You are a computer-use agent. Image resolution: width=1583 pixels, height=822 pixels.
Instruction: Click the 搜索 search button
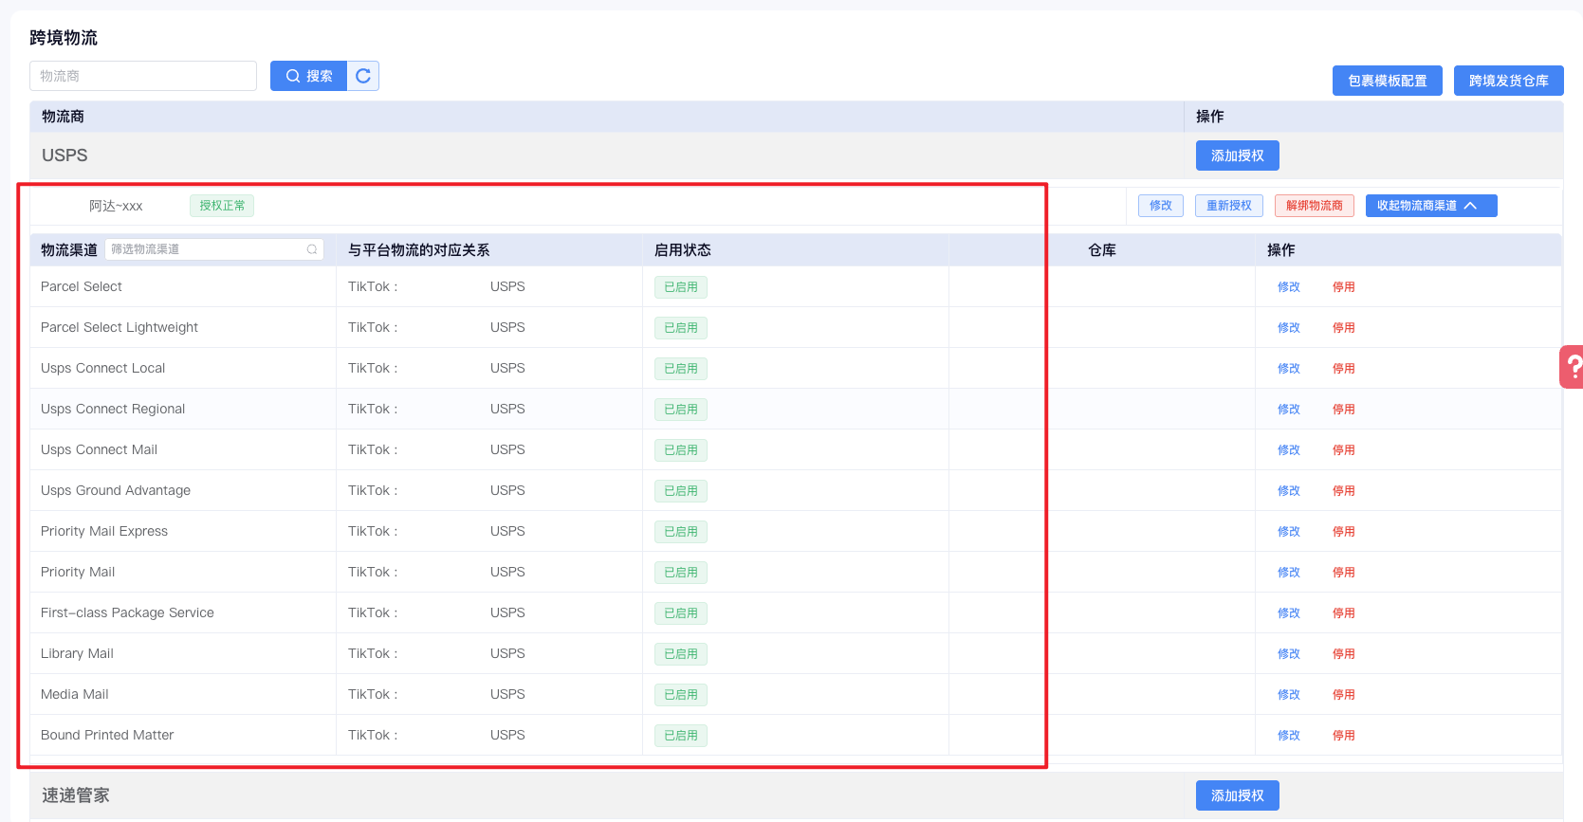coord(308,76)
